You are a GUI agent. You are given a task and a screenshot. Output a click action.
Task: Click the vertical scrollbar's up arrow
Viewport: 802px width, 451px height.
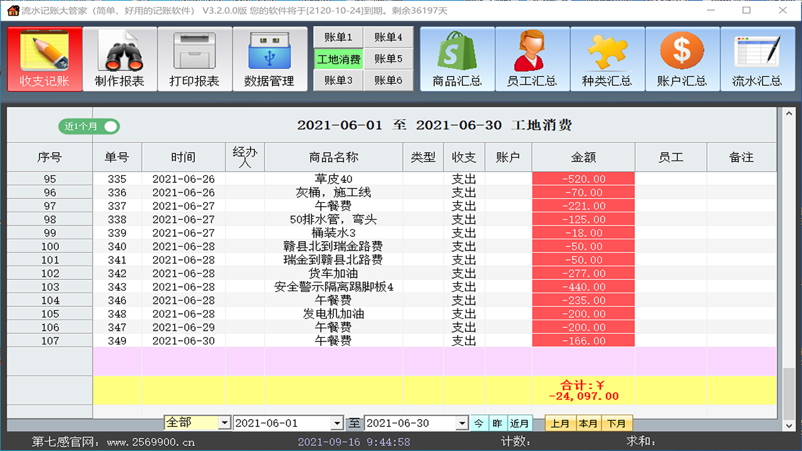(x=788, y=114)
